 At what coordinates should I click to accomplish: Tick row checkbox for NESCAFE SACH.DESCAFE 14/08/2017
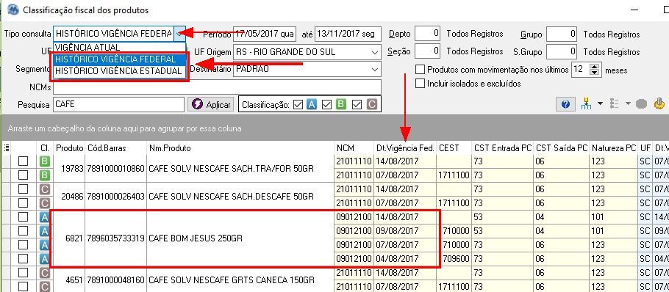pyautogui.click(x=23, y=189)
